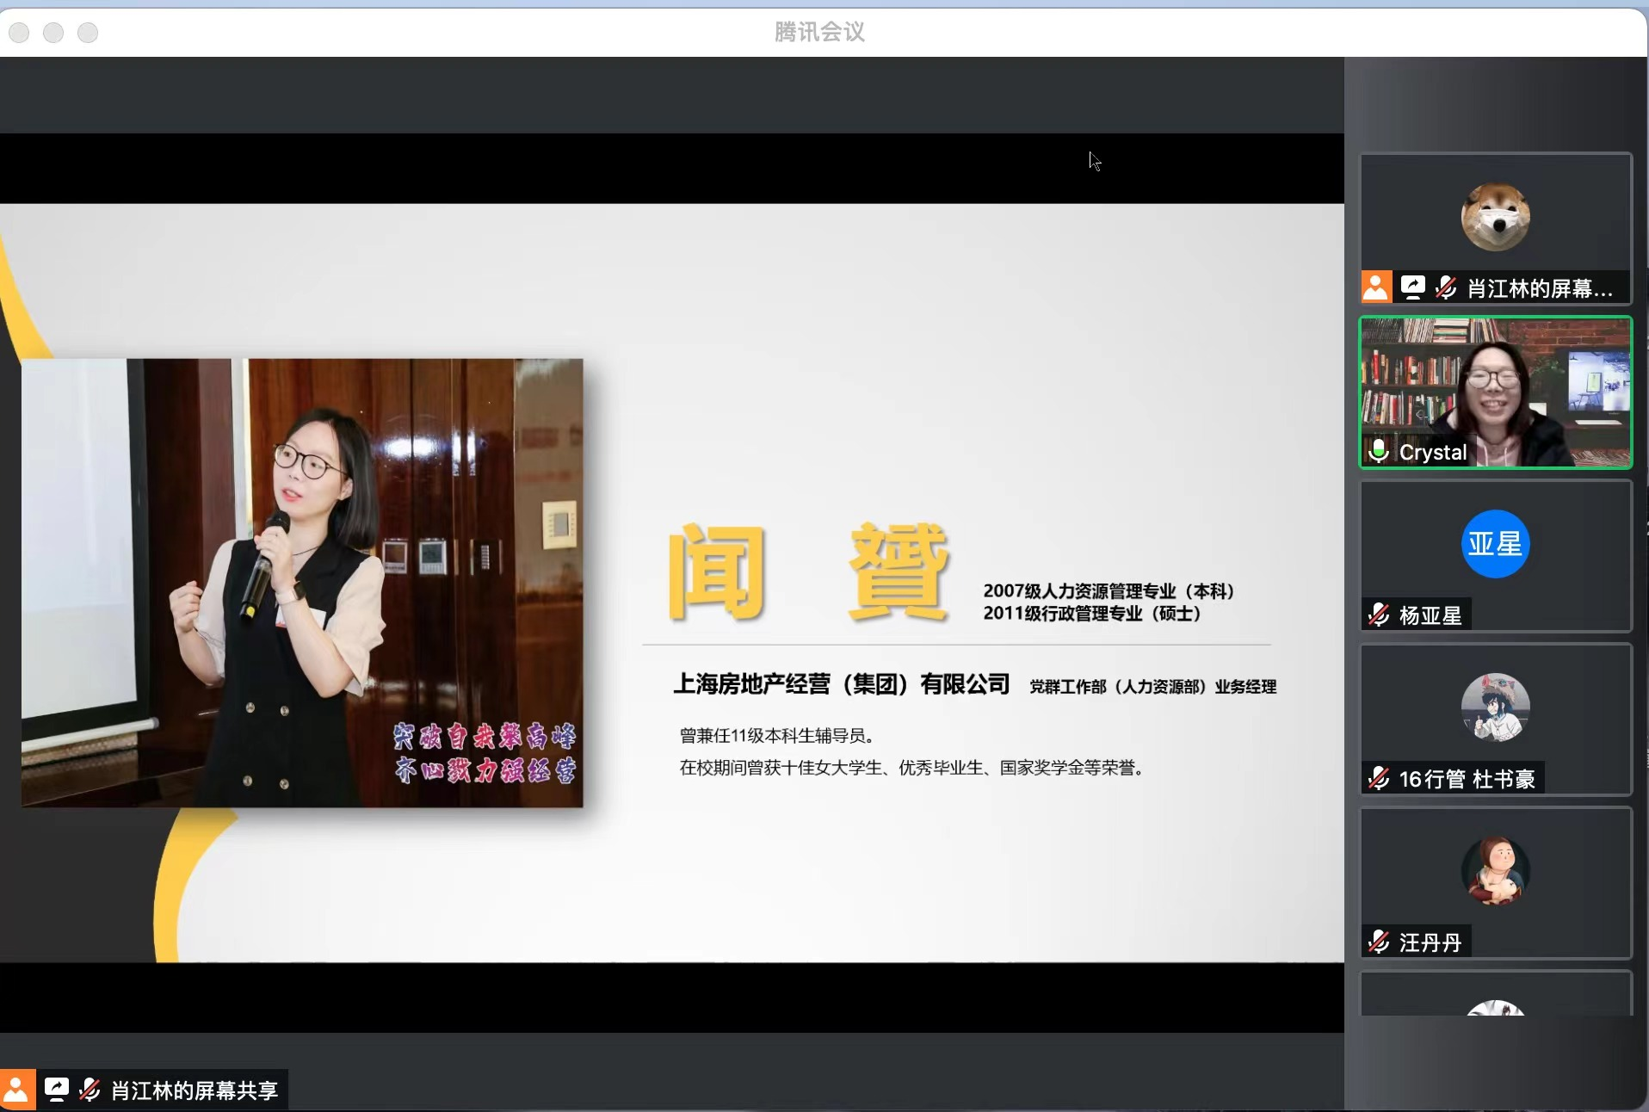Viewport: 1649px width, 1112px height.
Task: Click muted microphone icon beside 16行管 杜书豪
Action: (x=1379, y=778)
